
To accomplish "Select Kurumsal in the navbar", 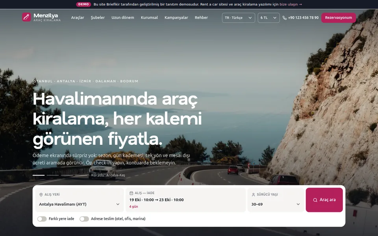I will click(x=149, y=18).
